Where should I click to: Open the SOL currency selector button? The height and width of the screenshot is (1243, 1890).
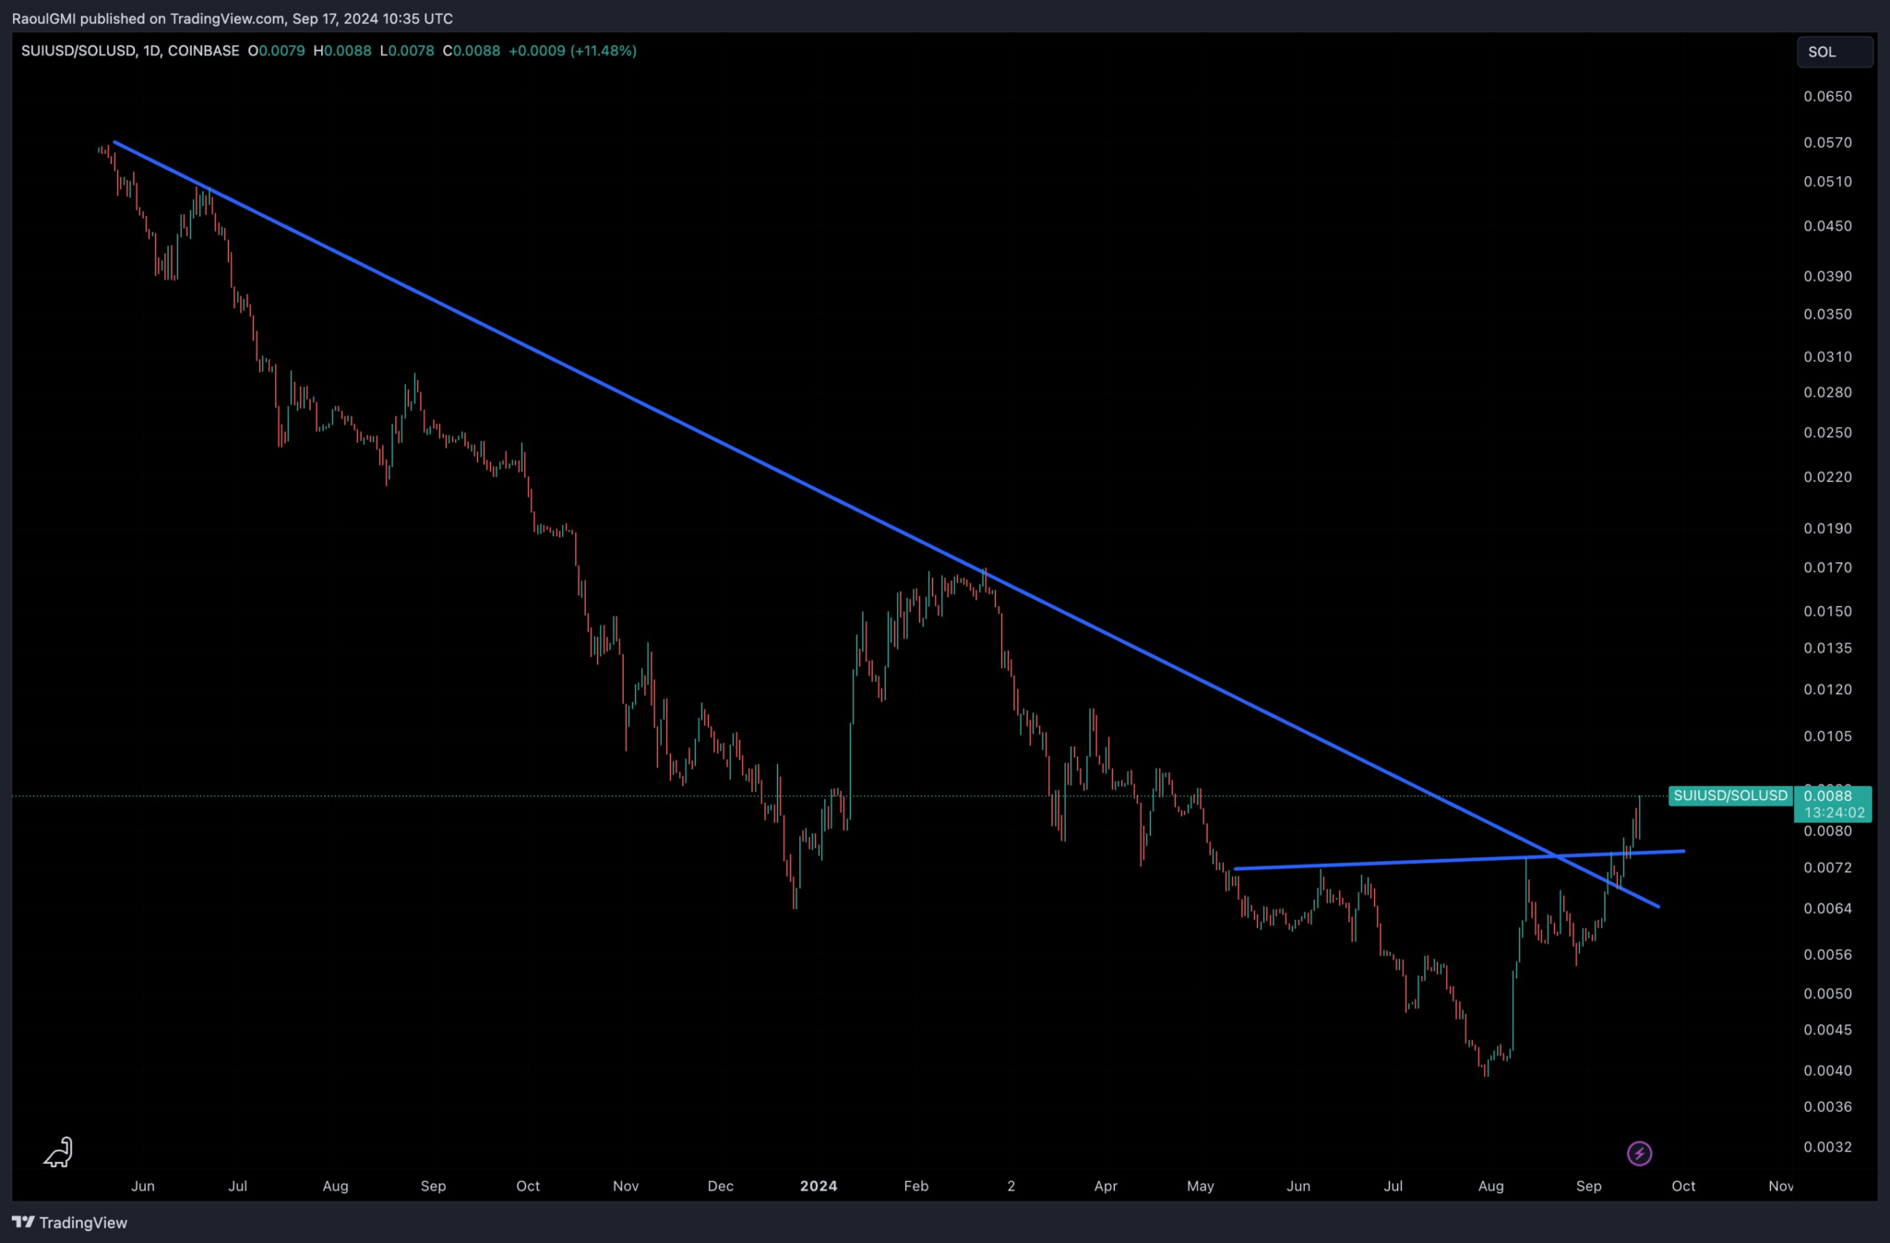1834,52
